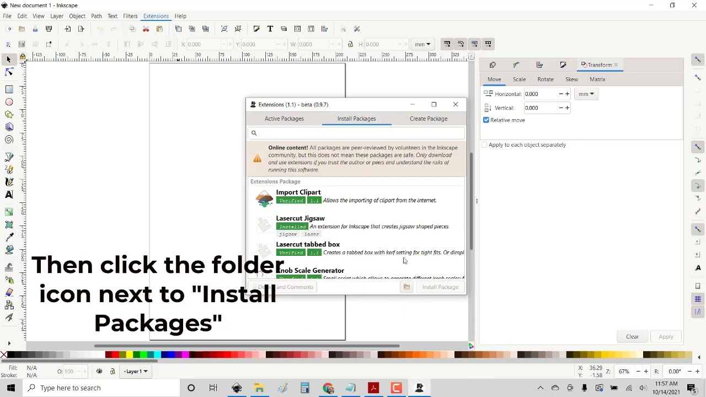Image resolution: width=706 pixels, height=397 pixels.
Task: Switch to the Rotate tab
Action: 545,79
